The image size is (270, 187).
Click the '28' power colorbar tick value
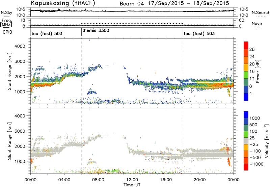coord(252,49)
